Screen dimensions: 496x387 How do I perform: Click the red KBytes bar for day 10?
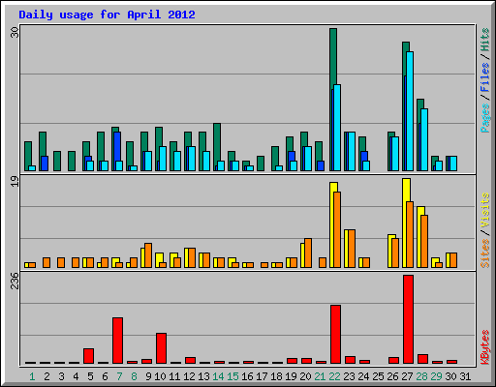tap(161, 348)
